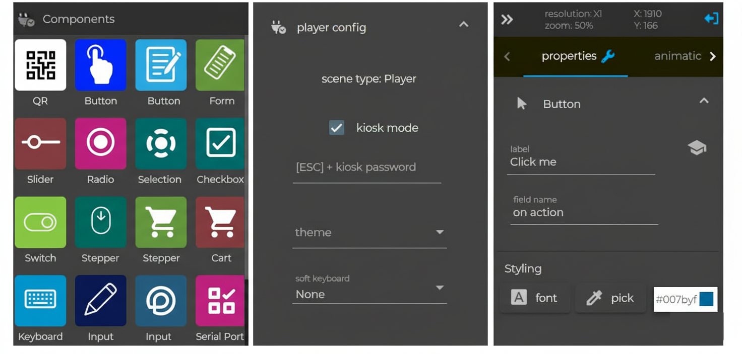
Task: Add the Button component with notepad icon
Action: tap(161, 65)
